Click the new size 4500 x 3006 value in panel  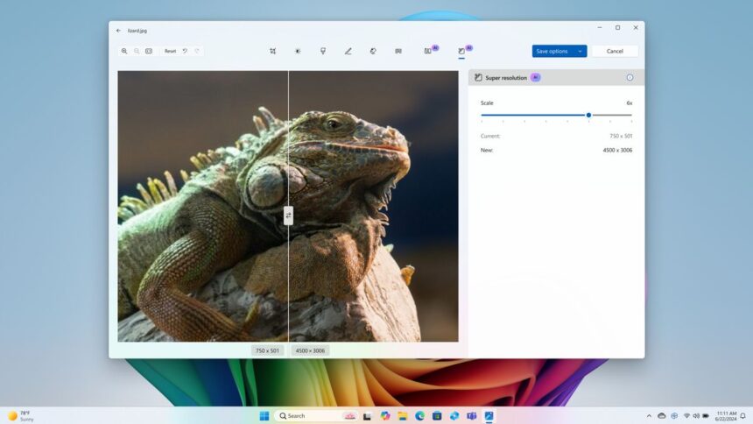(x=617, y=150)
